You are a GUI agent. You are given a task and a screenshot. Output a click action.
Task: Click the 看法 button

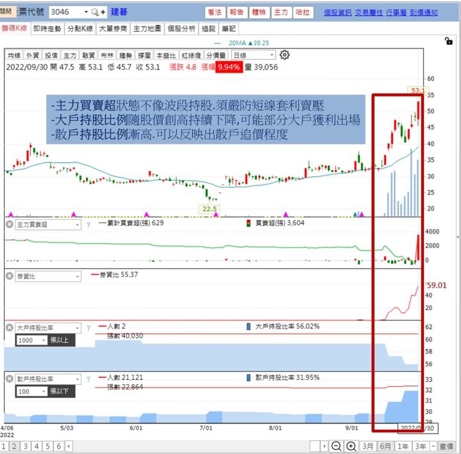coord(215,12)
